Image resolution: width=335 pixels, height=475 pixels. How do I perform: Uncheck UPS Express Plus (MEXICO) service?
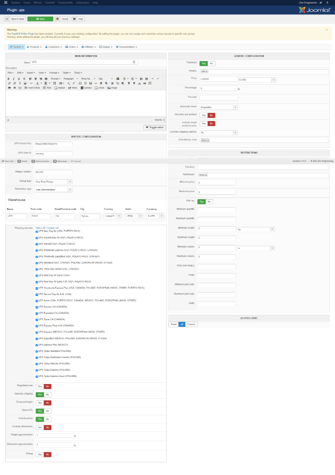pyautogui.click(x=36, y=345)
